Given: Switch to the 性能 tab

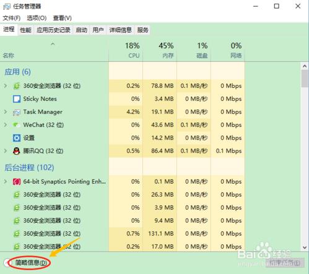Looking at the screenshot, I should pyautogui.click(x=25, y=30).
